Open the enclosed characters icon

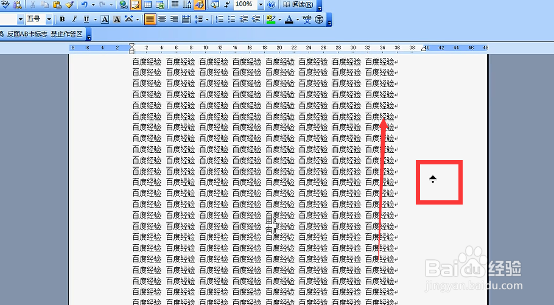319,19
